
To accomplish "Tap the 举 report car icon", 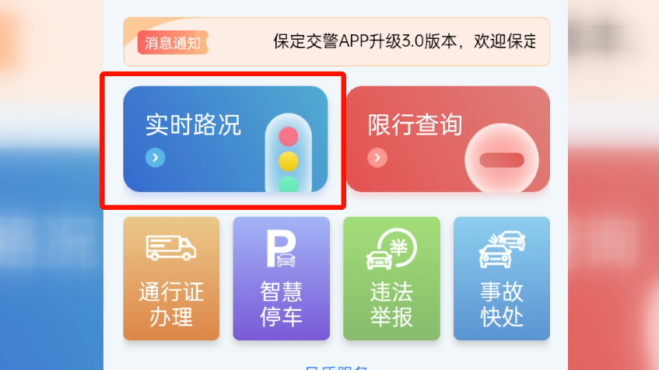I will tap(391, 249).
